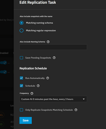The image size is (106, 129).
Task: Expand the Custom every 3 hours selection
Action: coord(53,99)
